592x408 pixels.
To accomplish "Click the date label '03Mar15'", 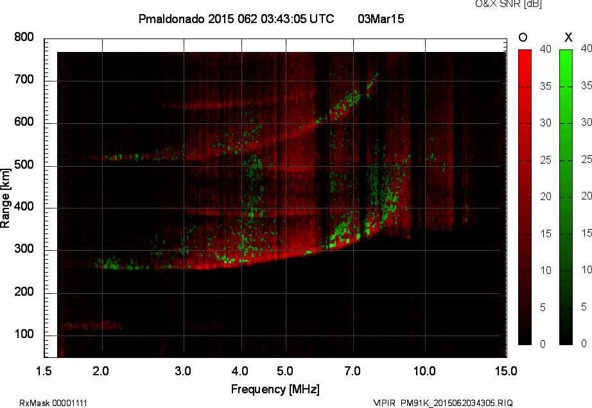I will click(x=381, y=19).
